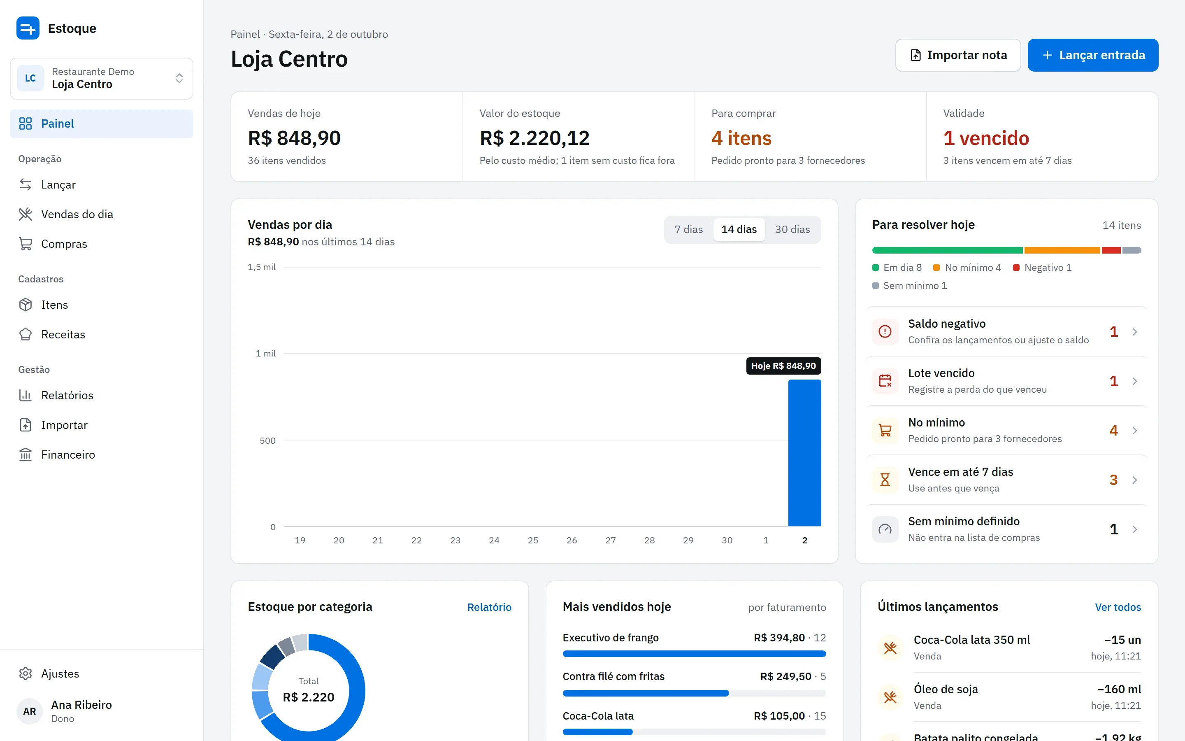The height and width of the screenshot is (741, 1185).
Task: Click the Estoque app logo icon
Action: tap(28, 28)
